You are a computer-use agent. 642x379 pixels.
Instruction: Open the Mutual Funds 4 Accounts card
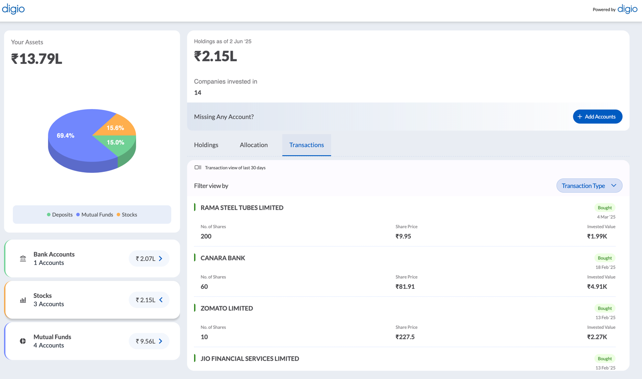tap(92, 341)
